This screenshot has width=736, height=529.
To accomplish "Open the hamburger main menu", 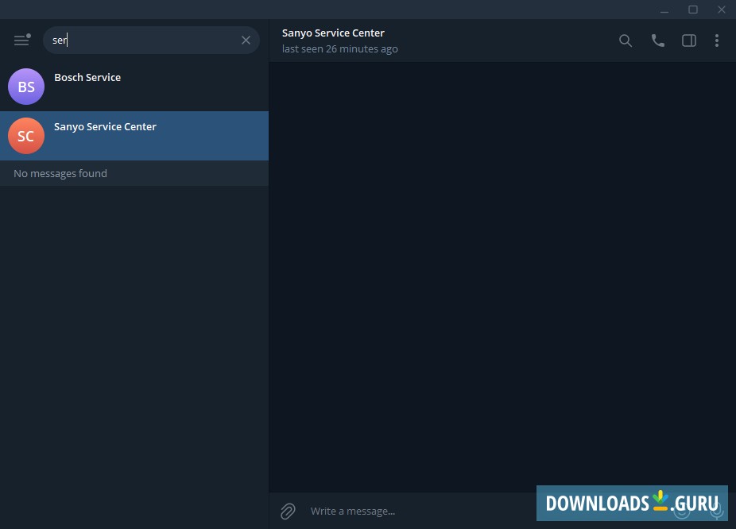I will tap(21, 41).
